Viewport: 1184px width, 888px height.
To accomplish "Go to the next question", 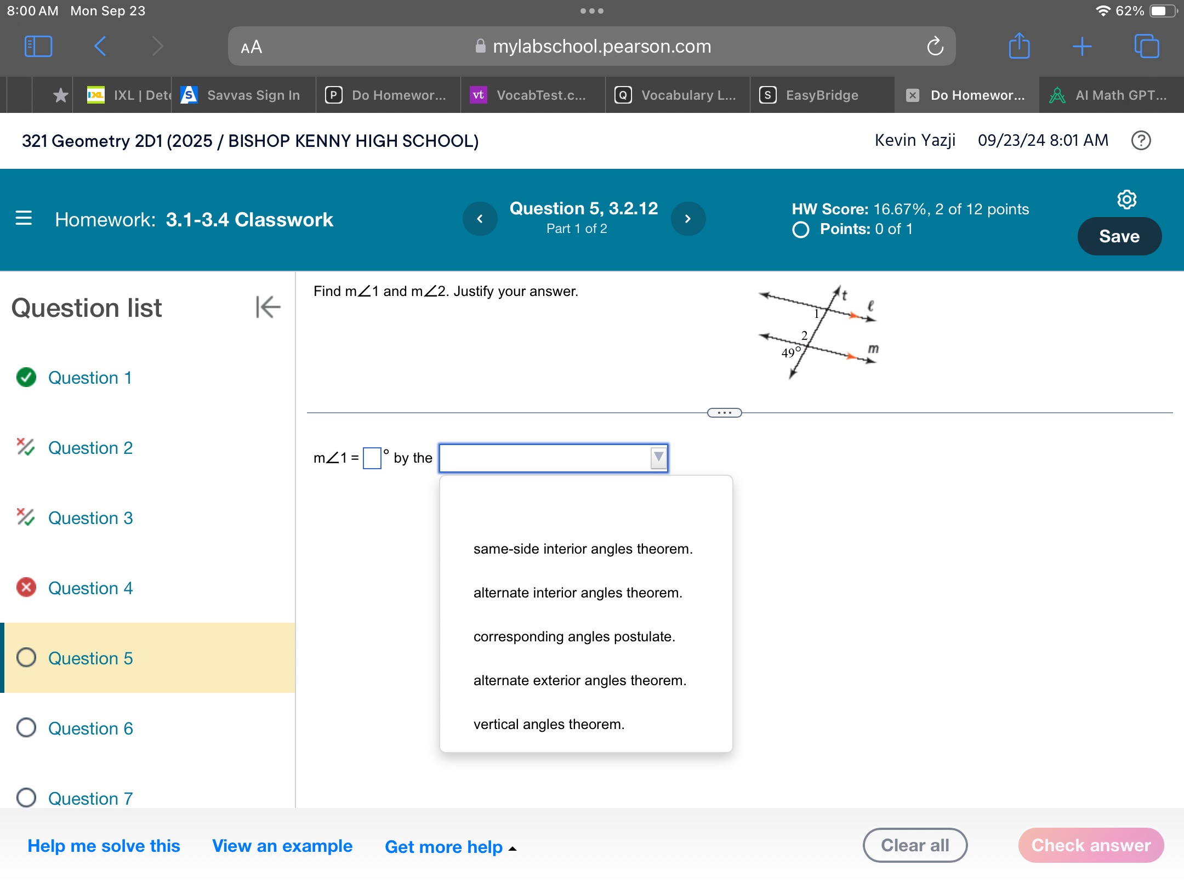I will click(x=687, y=219).
